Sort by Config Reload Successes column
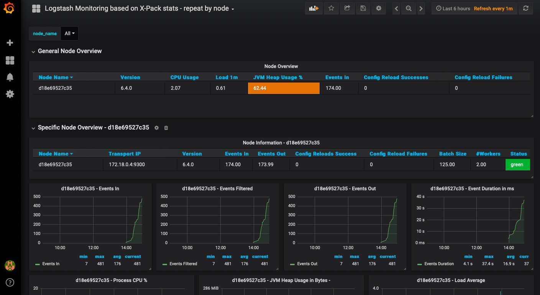 (396, 77)
